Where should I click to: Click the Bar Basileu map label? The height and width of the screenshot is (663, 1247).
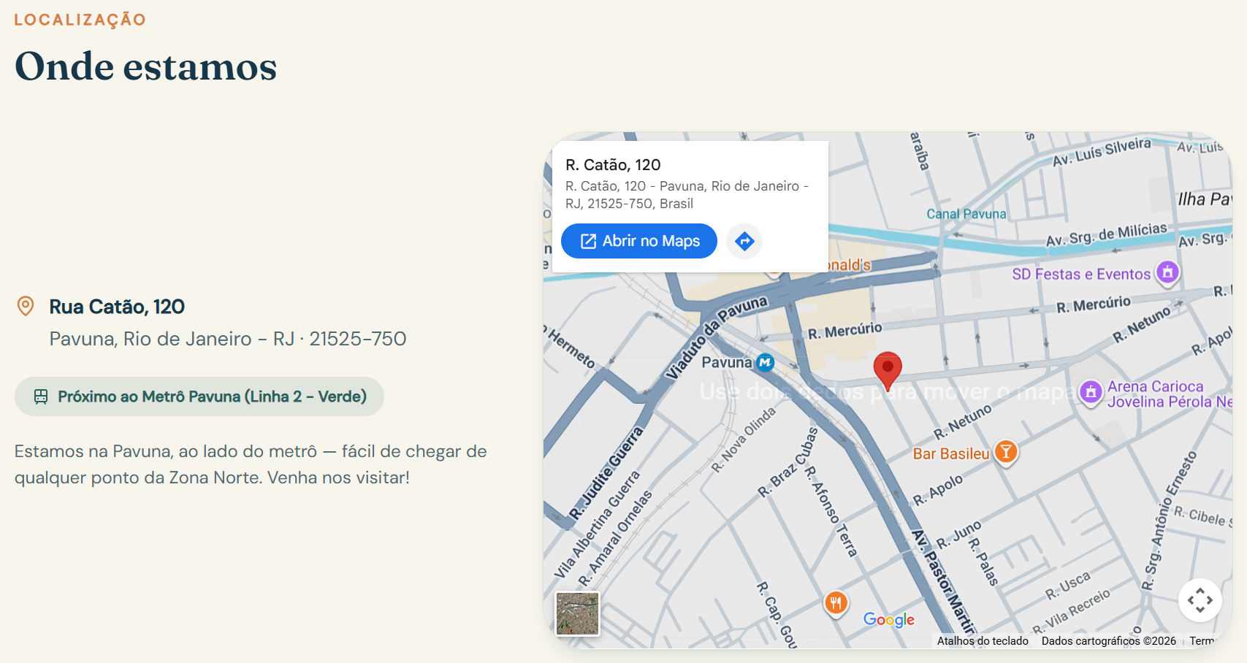coord(951,453)
